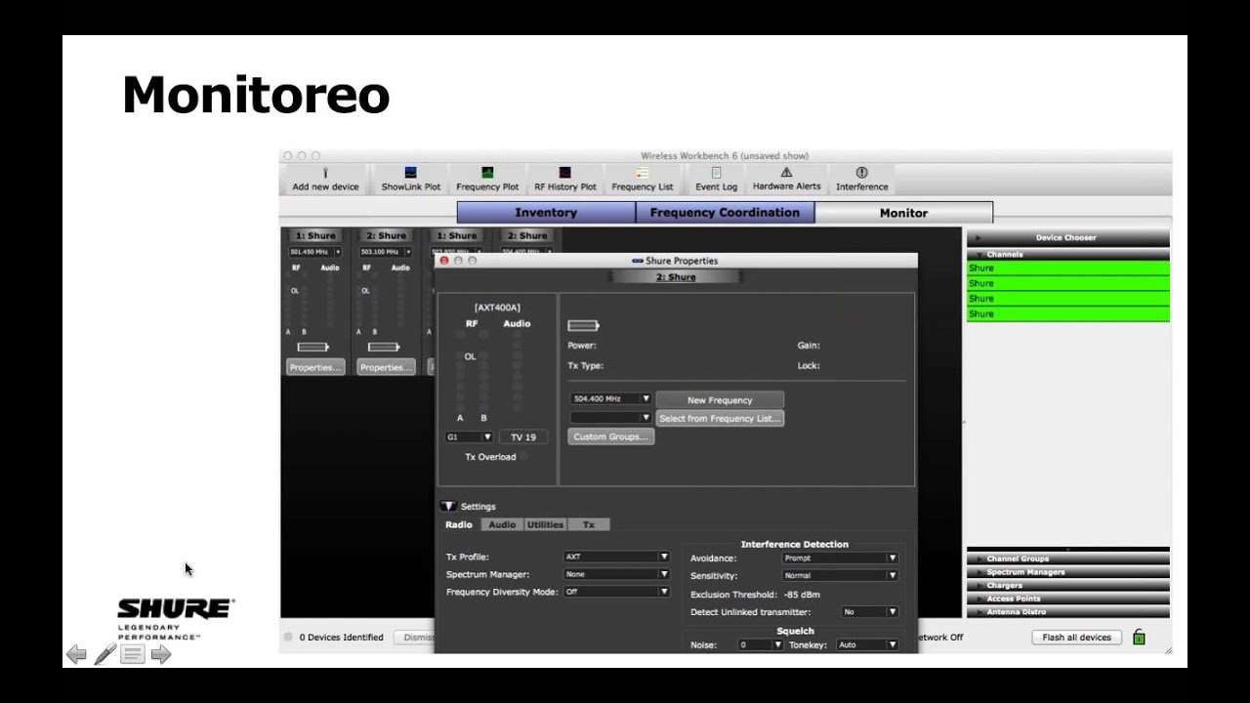Click the Flash all devices button
The height and width of the screenshot is (703, 1250).
[1076, 638]
